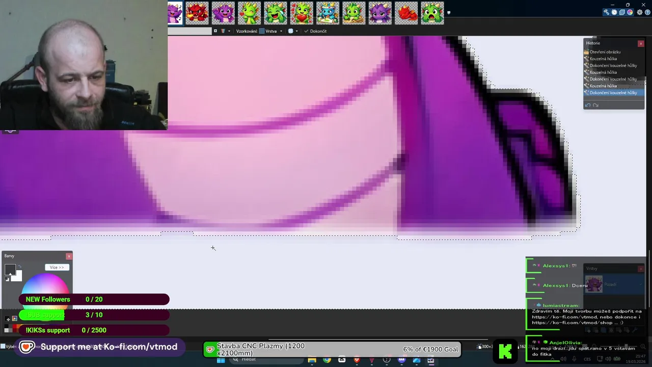Open the Help question mark icon
The width and height of the screenshot is (652, 367).
[647, 13]
